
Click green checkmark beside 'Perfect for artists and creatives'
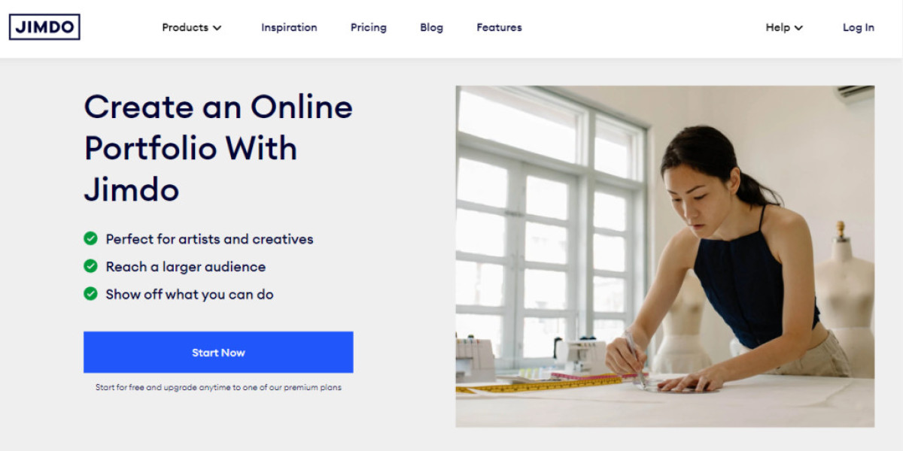point(90,239)
